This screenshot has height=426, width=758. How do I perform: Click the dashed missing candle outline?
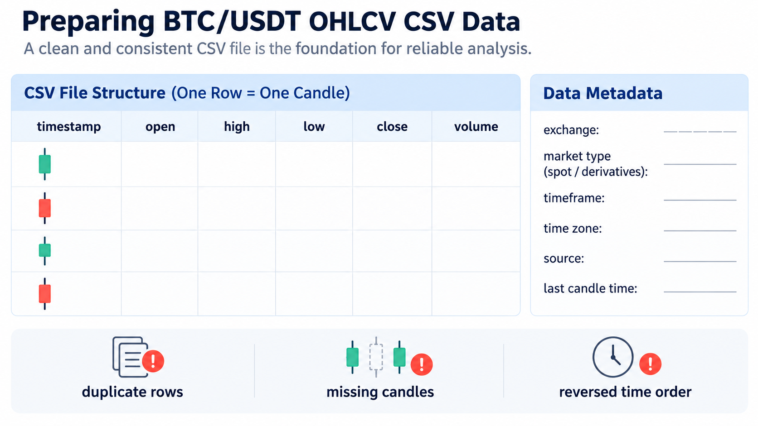[376, 357]
